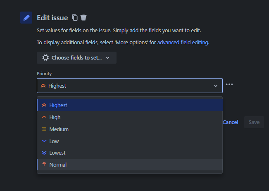
Task: Pick Low from the priority list
Action: point(54,141)
